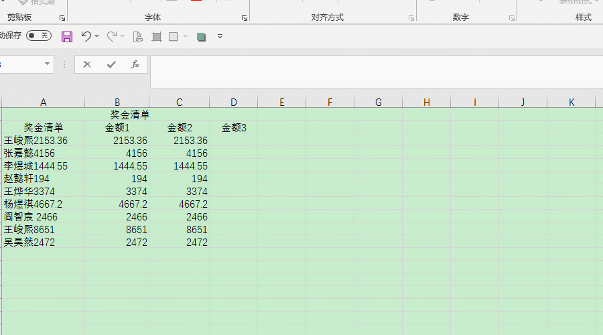This screenshot has width=603, height=335.
Task: Select cell 李煜城1444.55
Action: [x=44, y=165]
